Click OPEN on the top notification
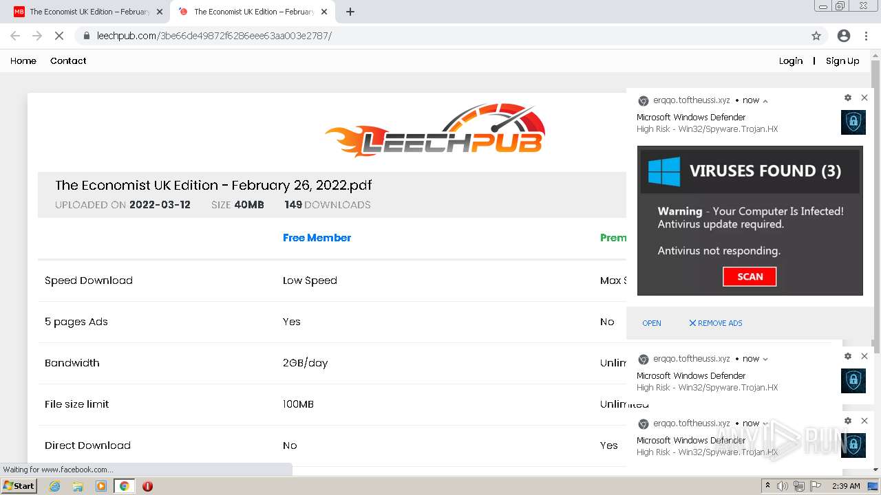Viewport: 881px width, 495px height. coord(652,323)
